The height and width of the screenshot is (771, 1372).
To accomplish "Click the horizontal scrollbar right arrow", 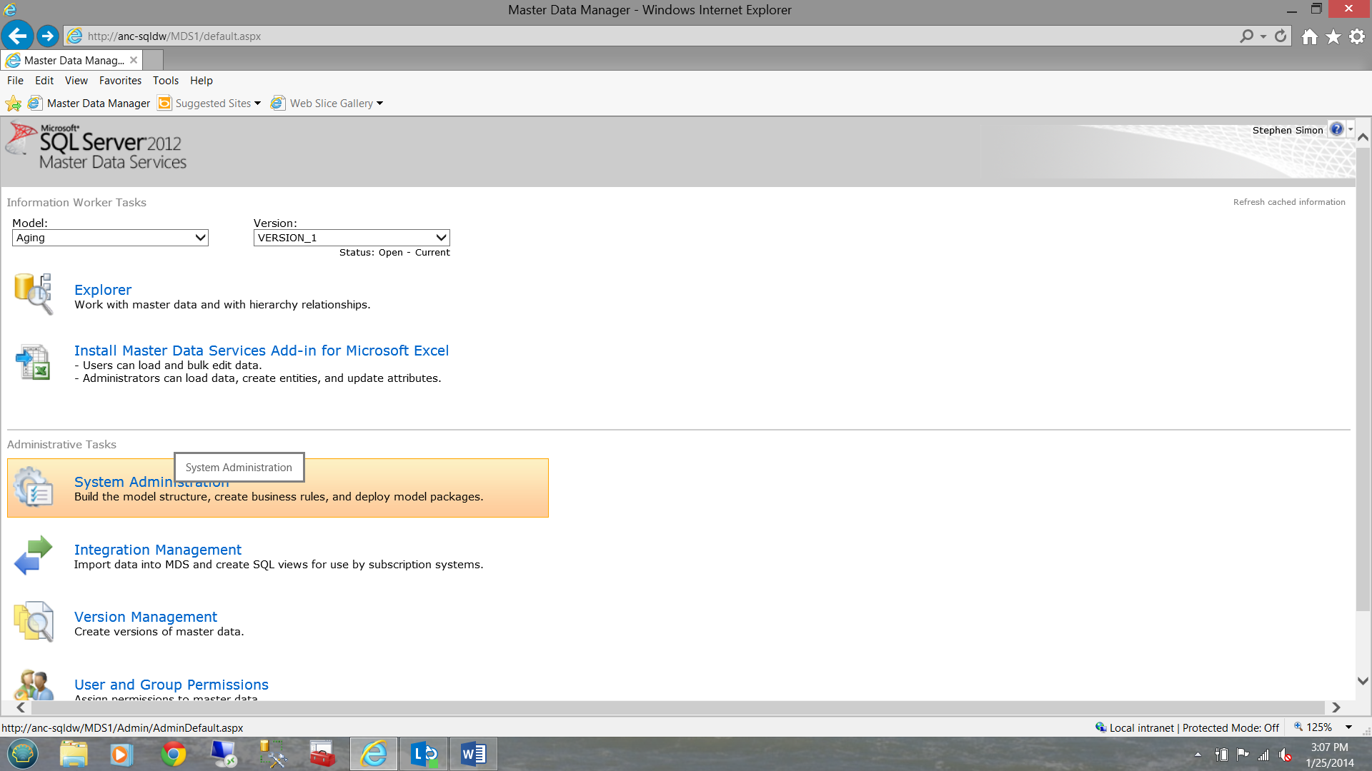I will tap(1336, 707).
